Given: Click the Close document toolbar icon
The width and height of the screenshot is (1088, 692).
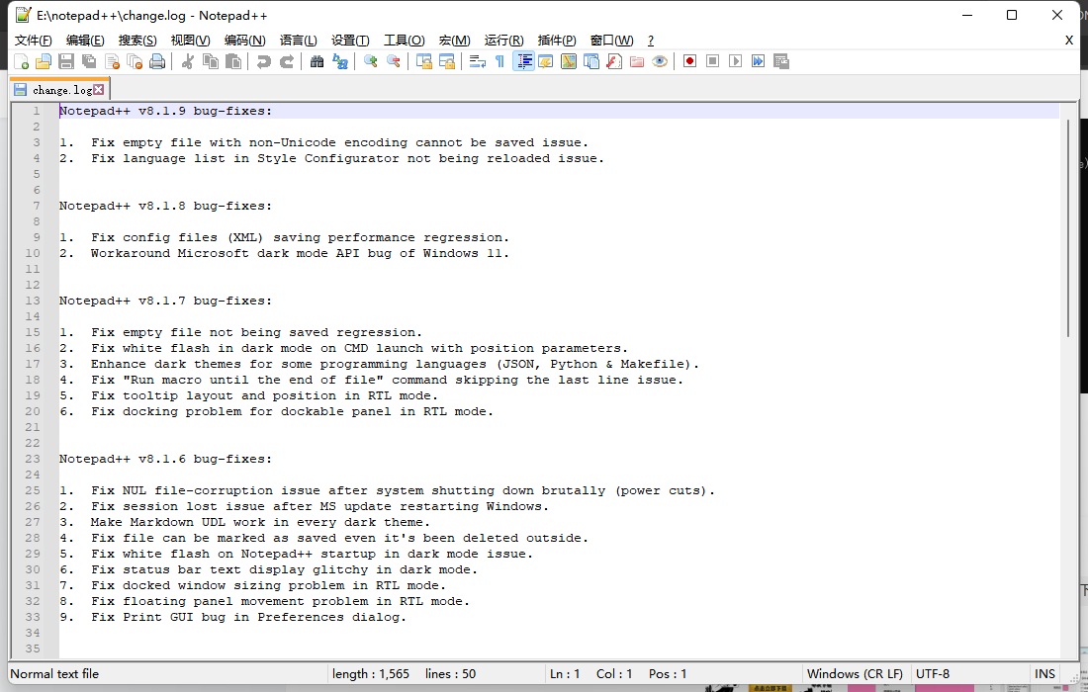Looking at the screenshot, I should point(112,61).
